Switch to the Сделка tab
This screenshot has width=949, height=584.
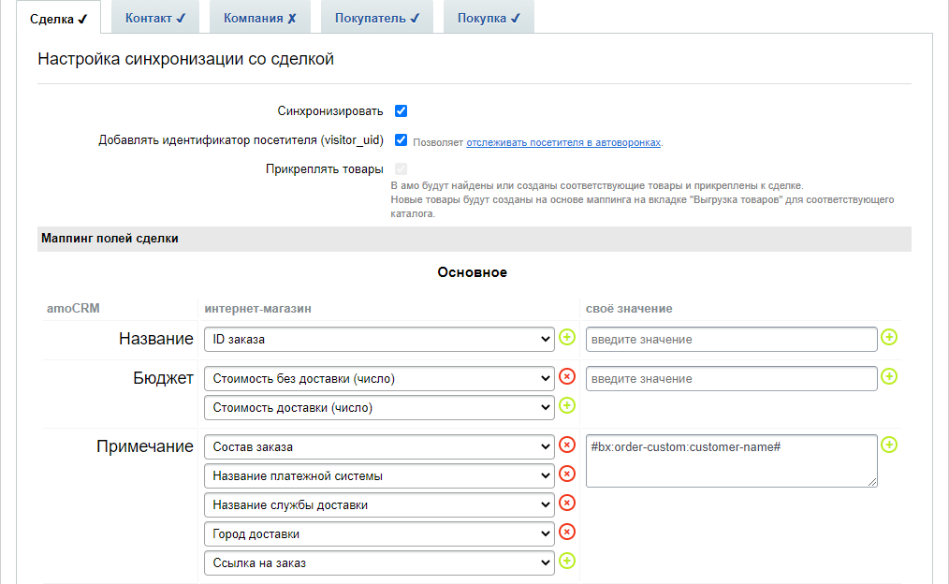[x=59, y=19]
